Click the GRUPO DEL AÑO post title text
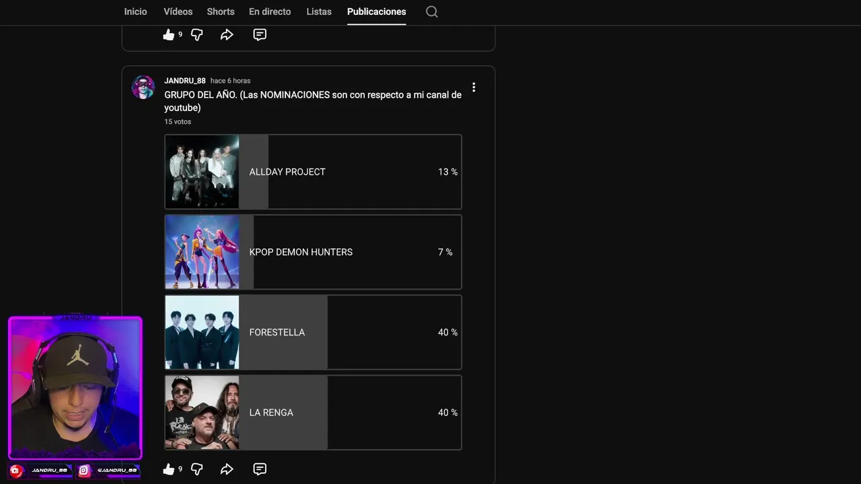The height and width of the screenshot is (484, 861). point(313,102)
